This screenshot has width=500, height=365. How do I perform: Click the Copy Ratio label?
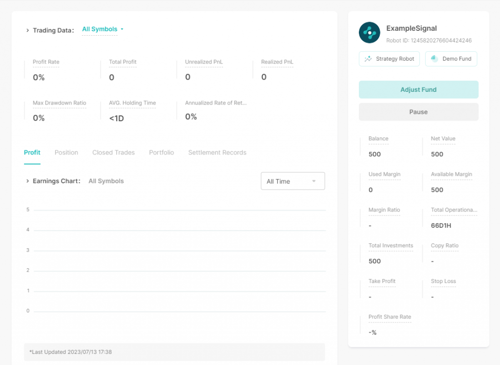click(x=444, y=245)
